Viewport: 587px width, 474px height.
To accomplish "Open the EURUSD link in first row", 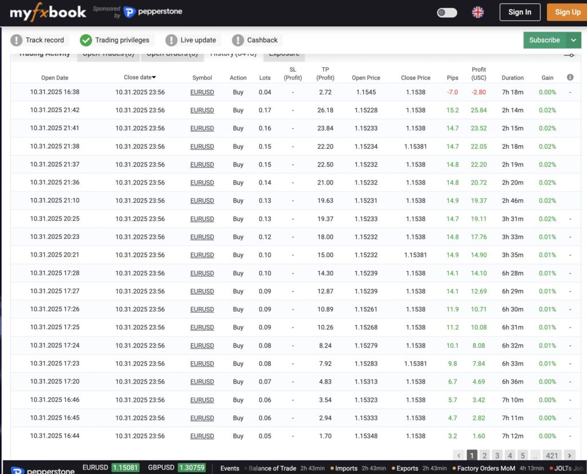I will tap(202, 92).
